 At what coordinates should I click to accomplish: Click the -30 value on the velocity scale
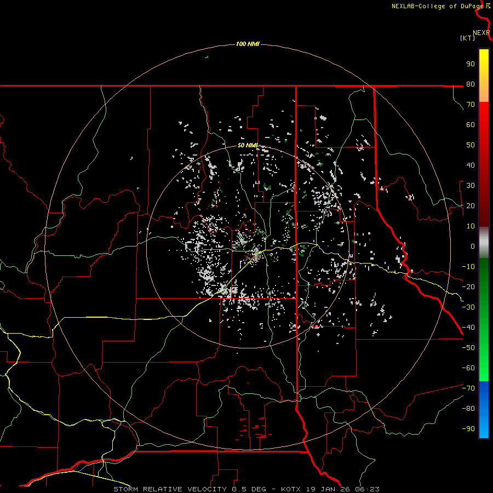[x=468, y=307]
